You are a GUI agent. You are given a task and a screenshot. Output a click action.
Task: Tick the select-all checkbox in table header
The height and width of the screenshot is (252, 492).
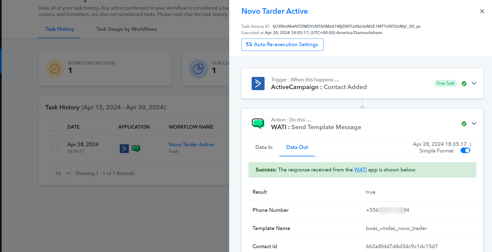pos(55,128)
